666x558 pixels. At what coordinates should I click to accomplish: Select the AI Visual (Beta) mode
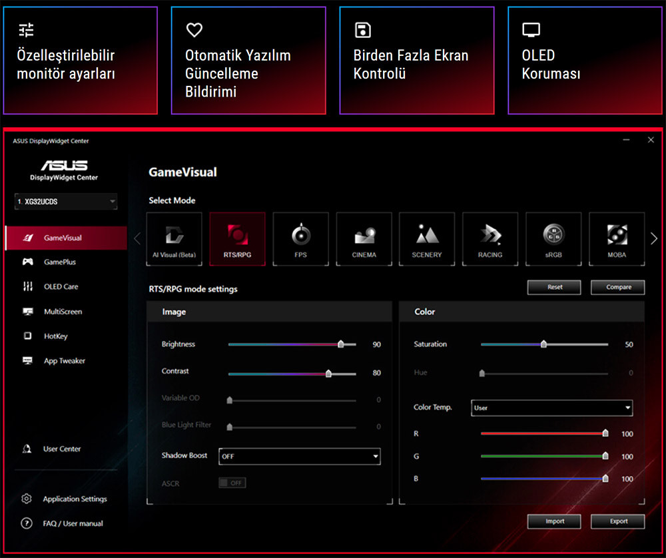tap(174, 239)
